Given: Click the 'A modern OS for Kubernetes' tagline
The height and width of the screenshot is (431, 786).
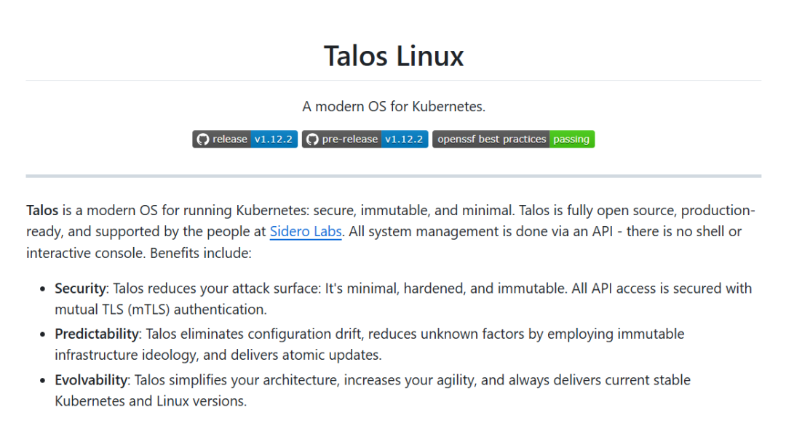Looking at the screenshot, I should 394,107.
